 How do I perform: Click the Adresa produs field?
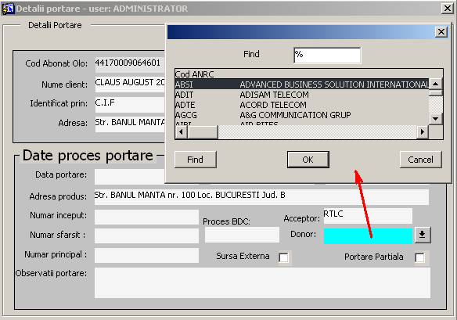click(261, 197)
